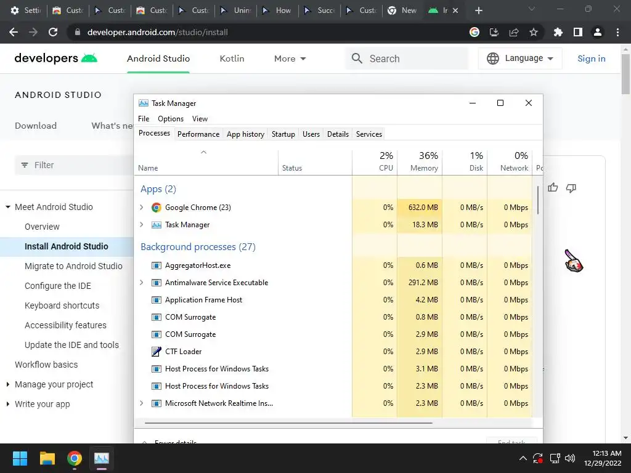The image size is (631, 473).
Task: Click the Google icon in the address bar
Action: pos(474,32)
